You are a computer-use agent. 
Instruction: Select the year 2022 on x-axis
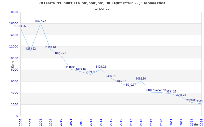pyautogui.click(x=181, y=122)
